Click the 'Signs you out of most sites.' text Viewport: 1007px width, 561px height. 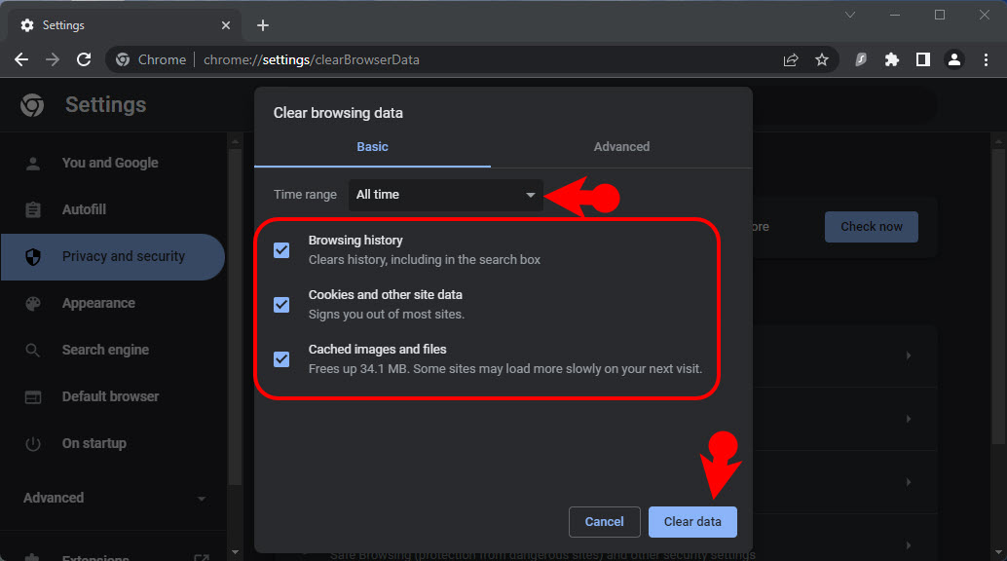point(386,315)
